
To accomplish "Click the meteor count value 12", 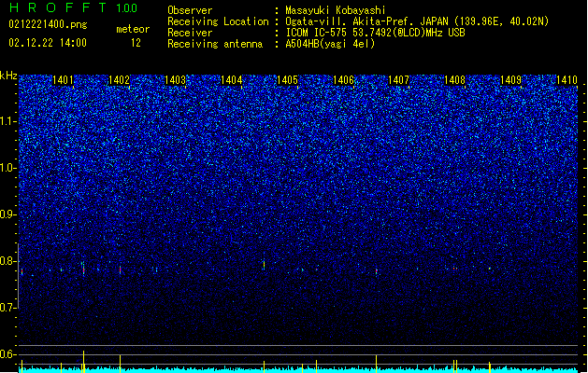I will 136,43.
